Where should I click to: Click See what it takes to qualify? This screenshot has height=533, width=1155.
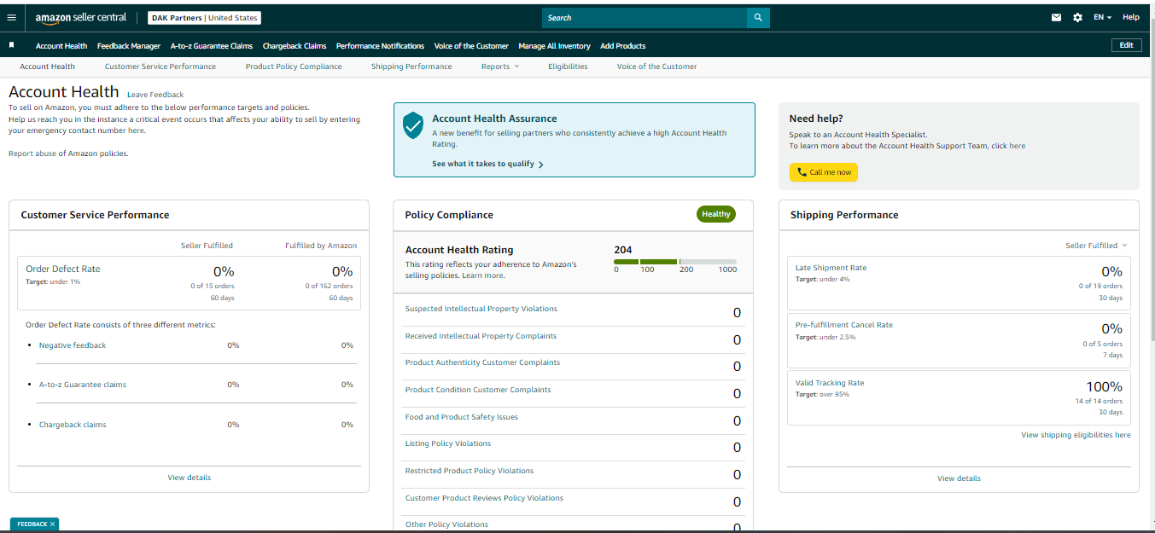point(487,164)
